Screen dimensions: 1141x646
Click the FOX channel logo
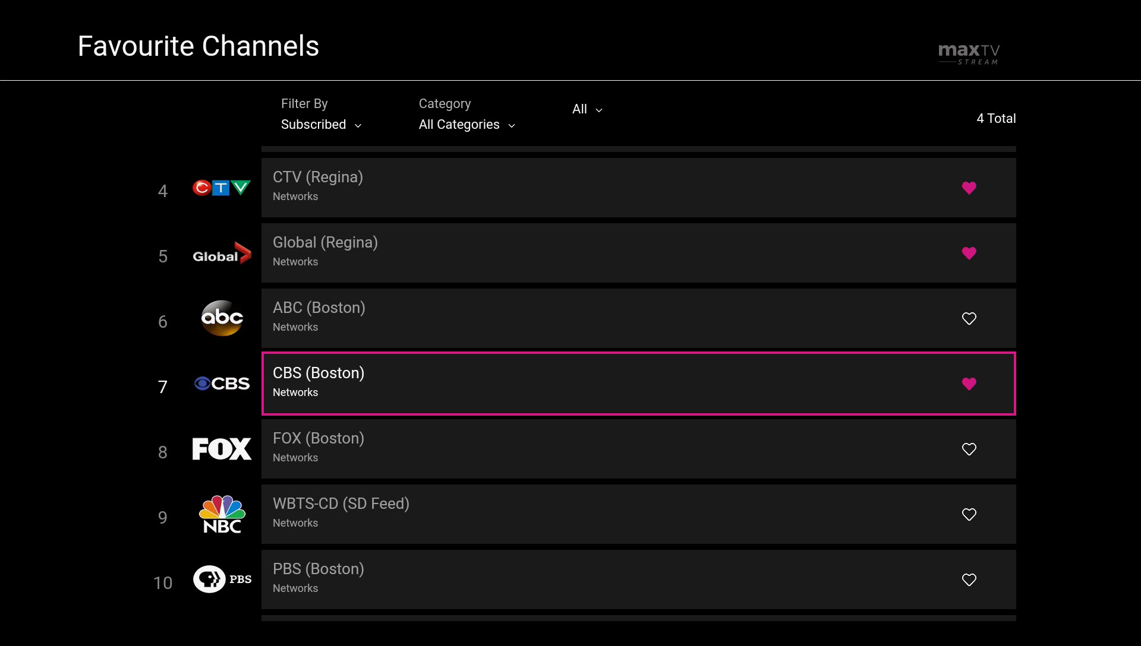click(222, 449)
